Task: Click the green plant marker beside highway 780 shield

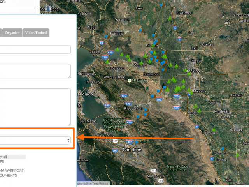Action: [x=107, y=62]
